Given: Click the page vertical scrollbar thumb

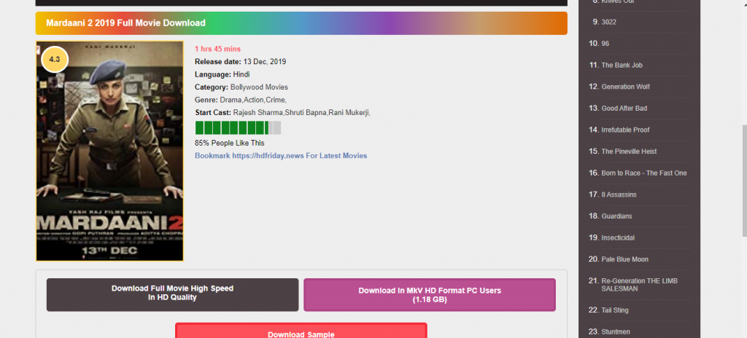Looking at the screenshot, I should 745,181.
